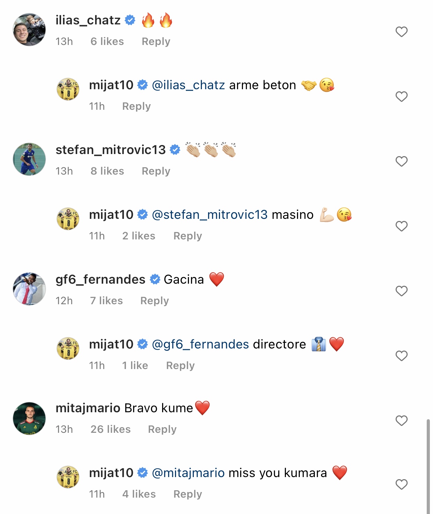Like stefan_mitrovic13's clapping hands comment
Image resolution: width=433 pixels, height=514 pixels.
click(401, 161)
